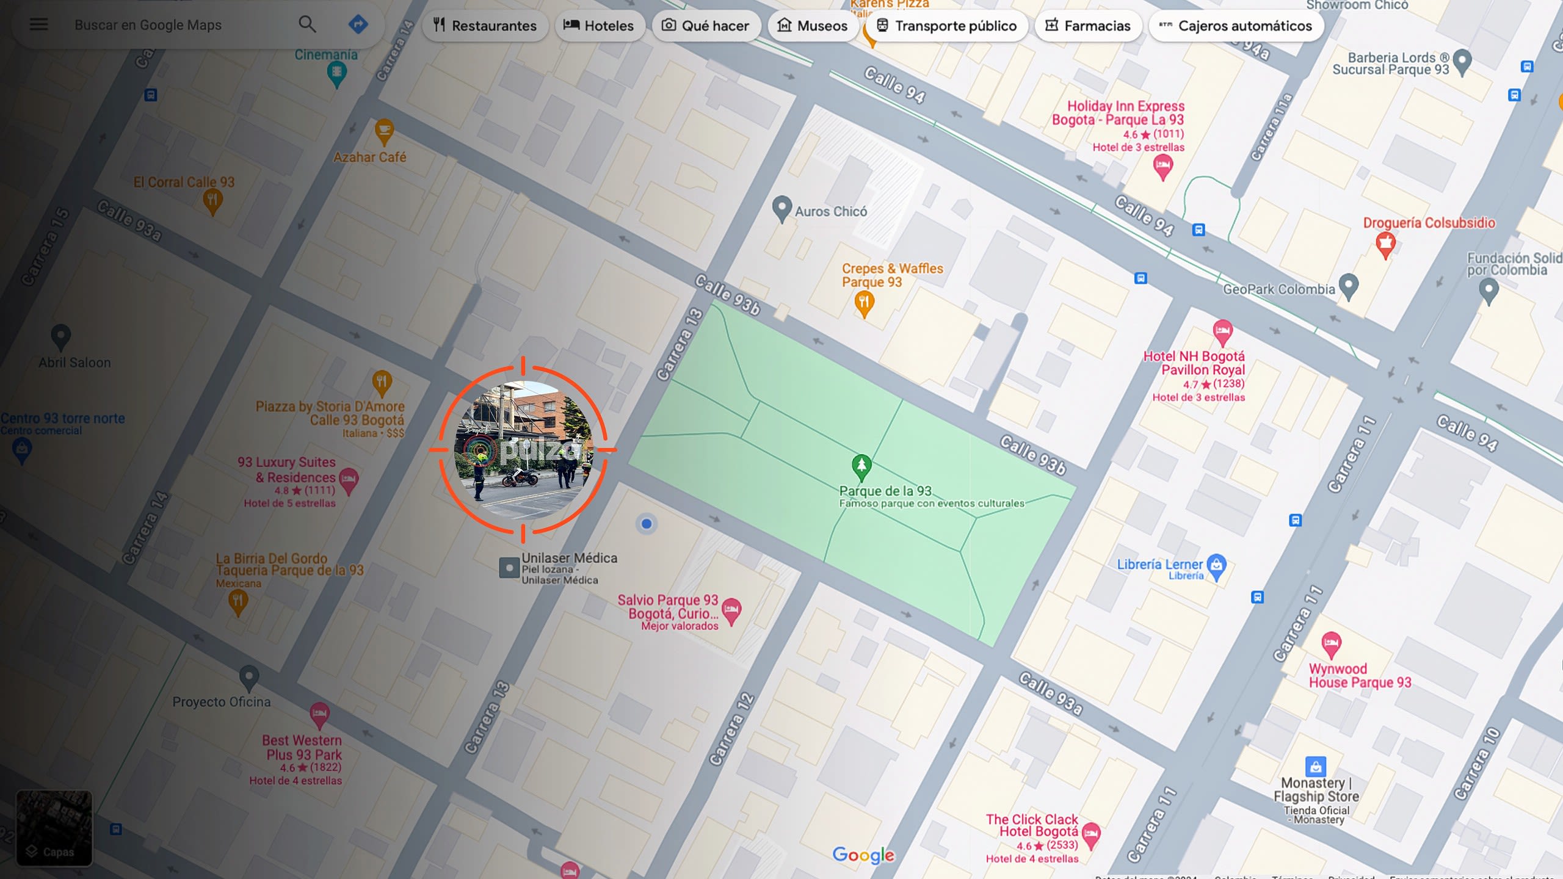
Task: Click the Hotel NH Bogotá Pavillon Royal label
Action: click(1194, 363)
